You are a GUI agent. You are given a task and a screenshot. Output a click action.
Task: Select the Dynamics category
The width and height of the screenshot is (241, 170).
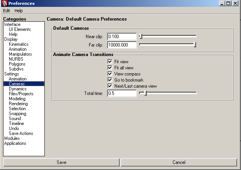tap(18, 89)
